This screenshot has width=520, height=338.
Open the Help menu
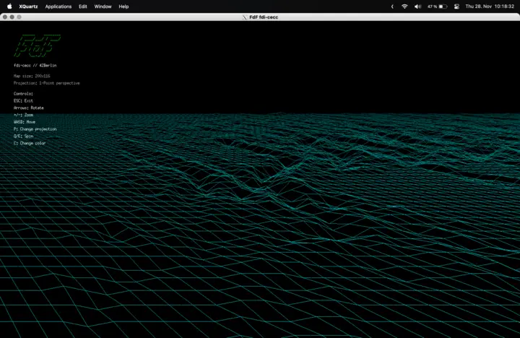(x=123, y=6)
